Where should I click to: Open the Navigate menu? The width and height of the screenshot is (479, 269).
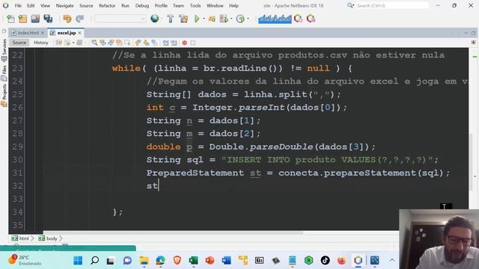[x=65, y=5]
